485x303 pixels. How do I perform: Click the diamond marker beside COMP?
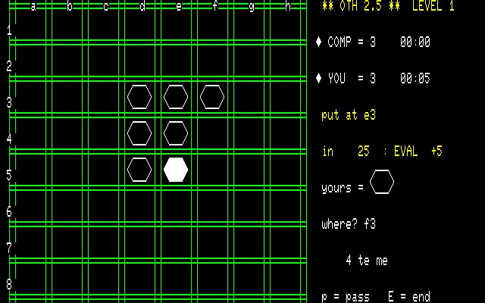[x=318, y=42]
